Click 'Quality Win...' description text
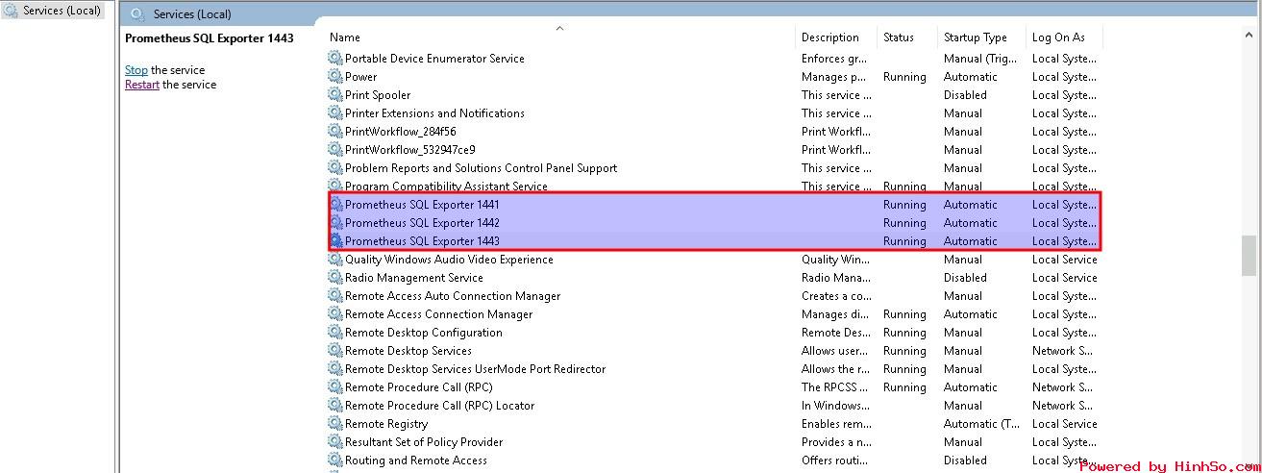This screenshot has width=1262, height=473. point(836,260)
